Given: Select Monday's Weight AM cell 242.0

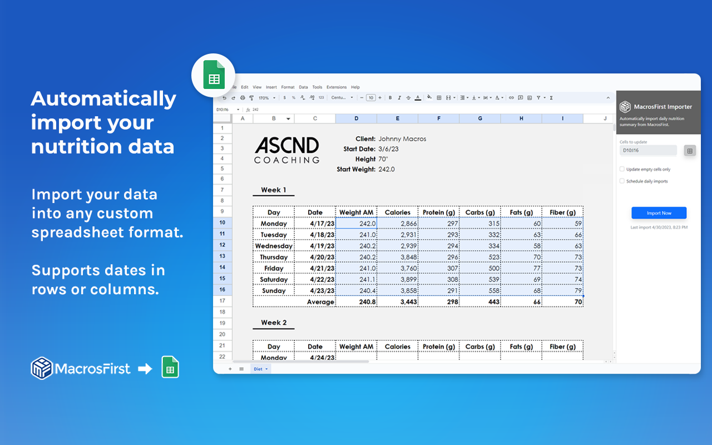Looking at the screenshot, I should click(357, 224).
